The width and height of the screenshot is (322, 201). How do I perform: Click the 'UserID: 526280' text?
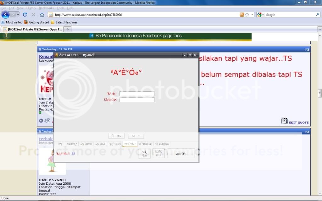[53, 180]
